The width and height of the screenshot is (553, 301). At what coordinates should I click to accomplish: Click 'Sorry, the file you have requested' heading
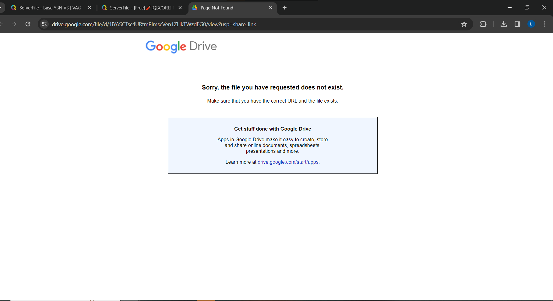pos(273,88)
